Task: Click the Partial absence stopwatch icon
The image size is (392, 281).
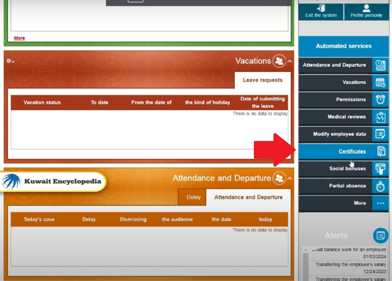Action: click(x=381, y=186)
